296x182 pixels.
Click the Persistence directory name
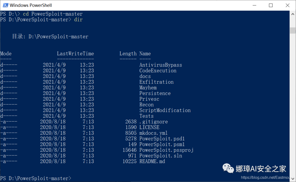pos(155,93)
